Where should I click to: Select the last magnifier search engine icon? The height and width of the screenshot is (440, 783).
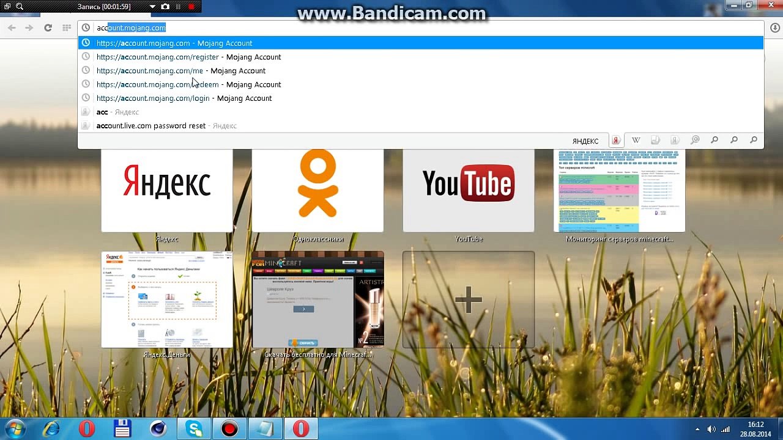point(754,141)
